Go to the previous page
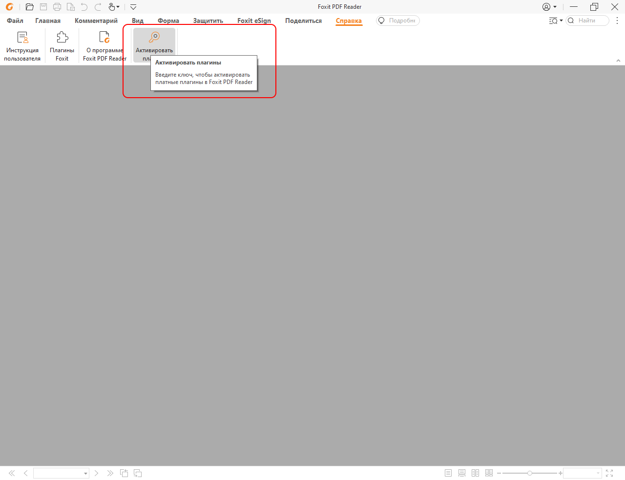This screenshot has height=480, width=625. [x=25, y=473]
